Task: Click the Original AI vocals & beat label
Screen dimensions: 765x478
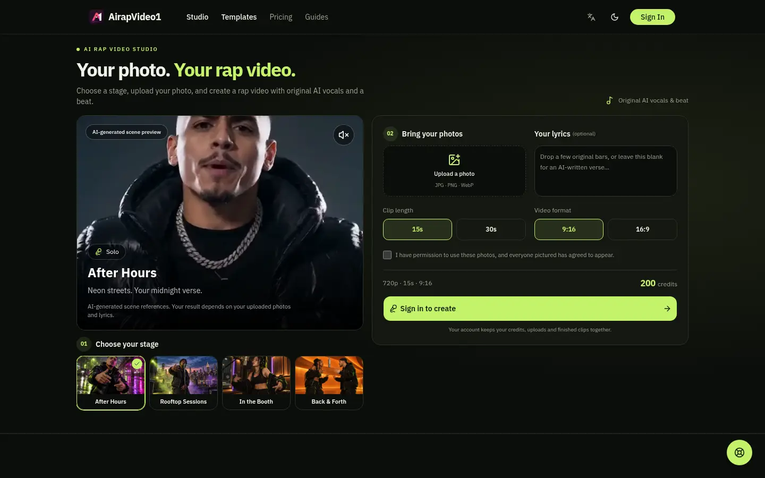Action: pyautogui.click(x=653, y=100)
